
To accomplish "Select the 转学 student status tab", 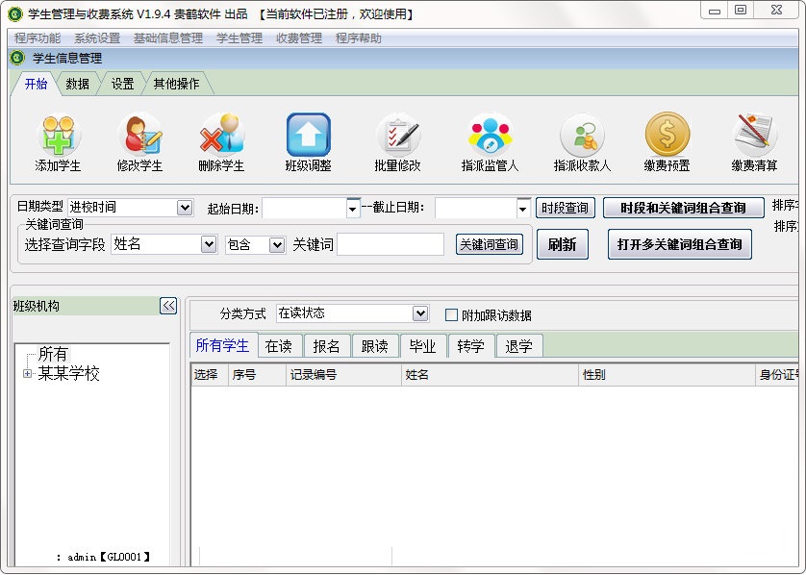I will pos(471,346).
